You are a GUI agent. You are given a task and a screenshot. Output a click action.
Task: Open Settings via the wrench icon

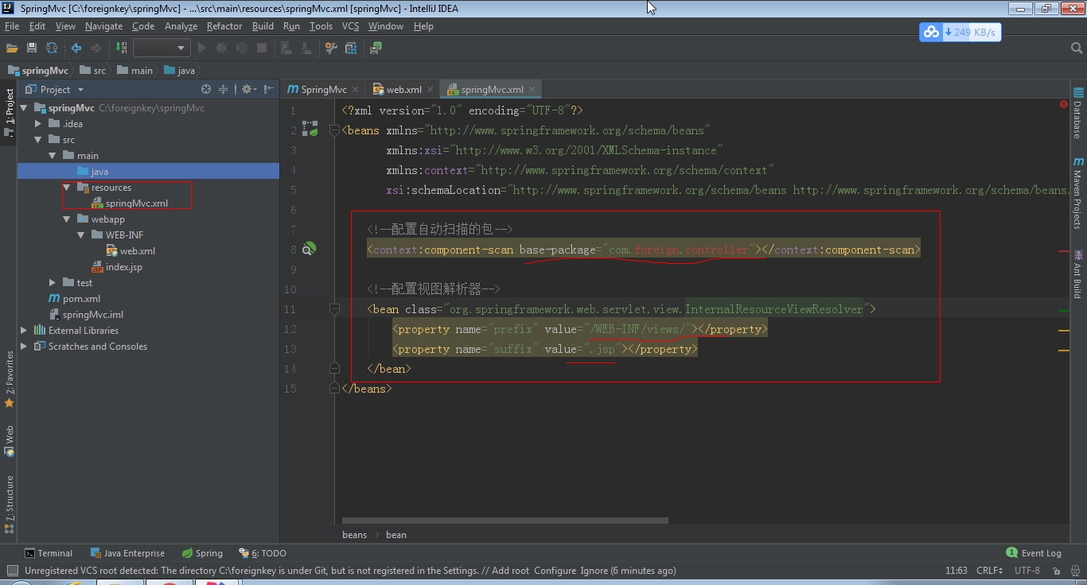[x=331, y=48]
